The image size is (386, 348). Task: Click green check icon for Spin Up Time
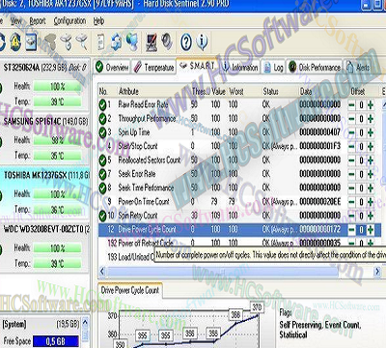(102, 132)
